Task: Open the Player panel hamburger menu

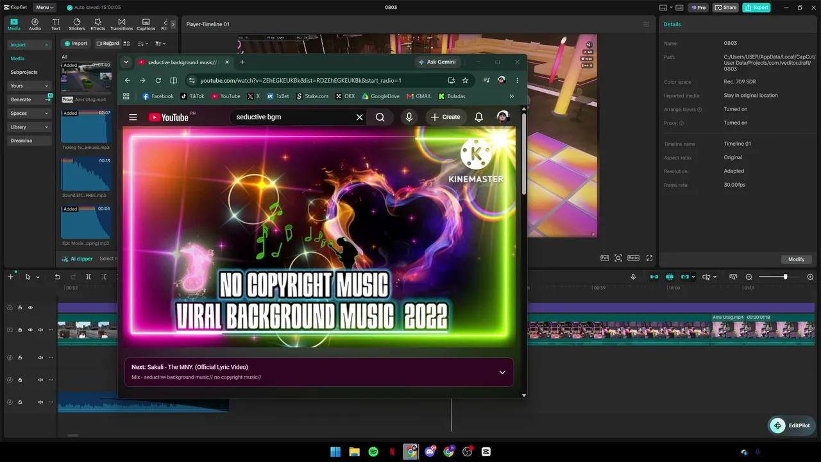Action: (x=646, y=24)
